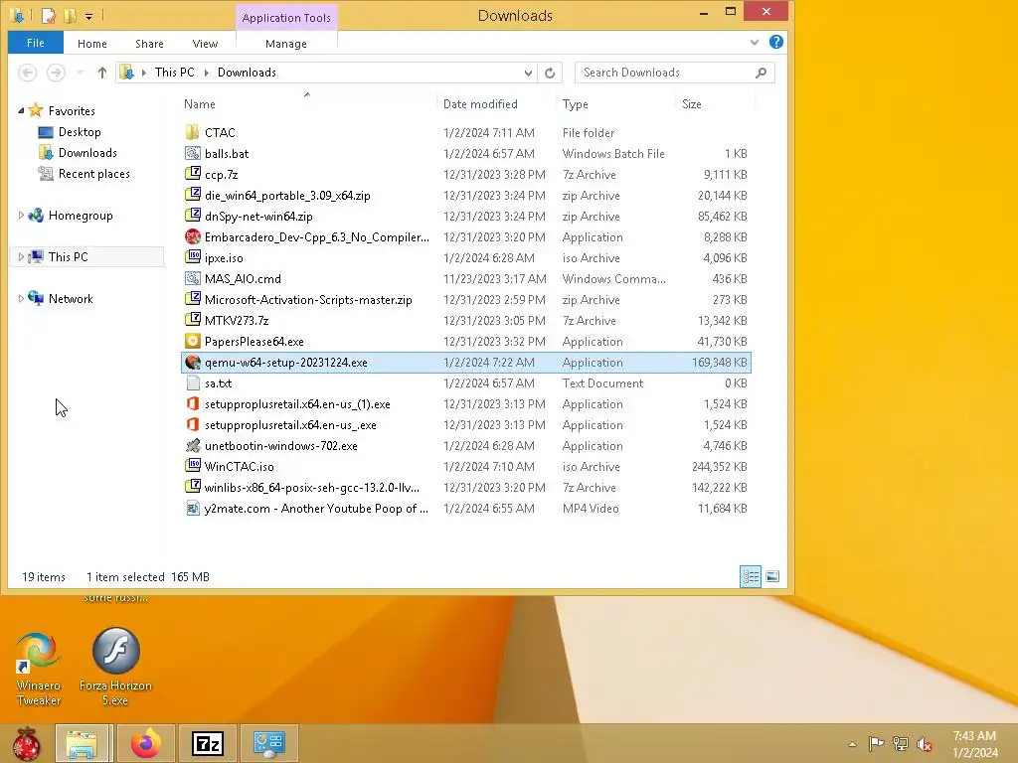Select setupproplusretail.x64.en-us_.exe file name
The image size is (1018, 763).
tap(290, 425)
